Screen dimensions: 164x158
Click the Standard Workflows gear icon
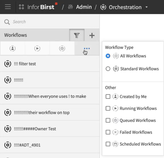point(116,69)
